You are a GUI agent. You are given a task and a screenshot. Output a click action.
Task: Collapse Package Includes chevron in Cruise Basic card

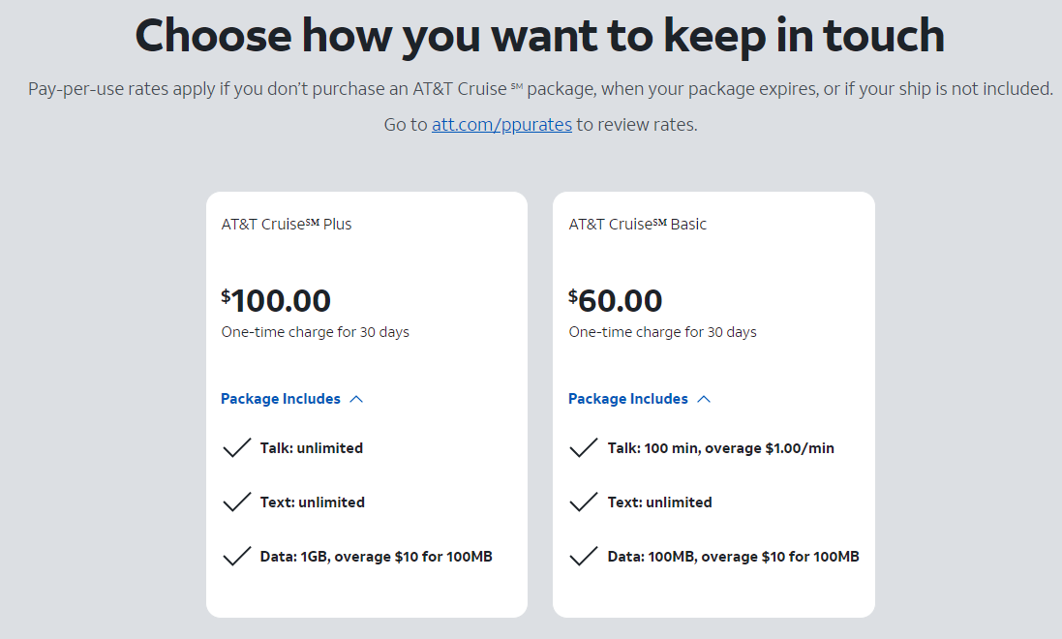click(704, 399)
